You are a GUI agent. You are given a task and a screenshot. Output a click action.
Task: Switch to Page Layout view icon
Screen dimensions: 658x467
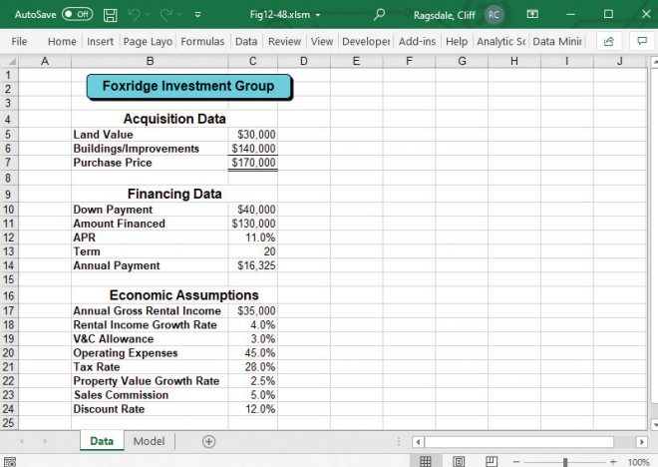tap(459, 462)
